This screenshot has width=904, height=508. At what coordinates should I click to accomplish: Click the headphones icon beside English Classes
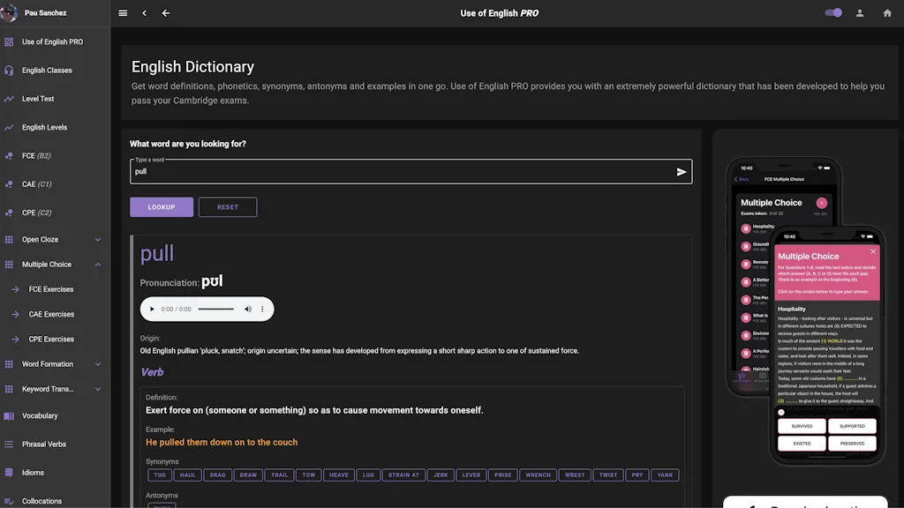tap(9, 71)
